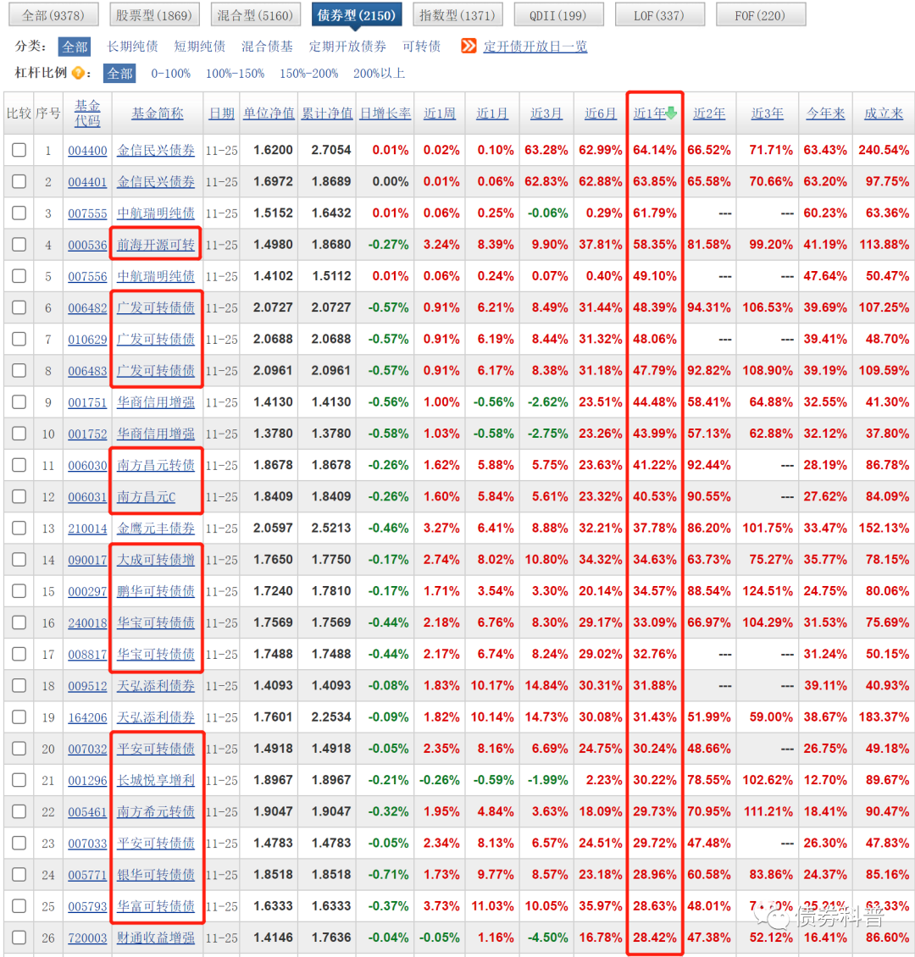Check the compare box for 财通收益增强
This screenshot has width=915, height=957.
coord(19,938)
